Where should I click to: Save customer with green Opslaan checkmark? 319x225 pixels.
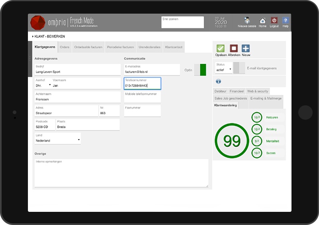point(221,48)
